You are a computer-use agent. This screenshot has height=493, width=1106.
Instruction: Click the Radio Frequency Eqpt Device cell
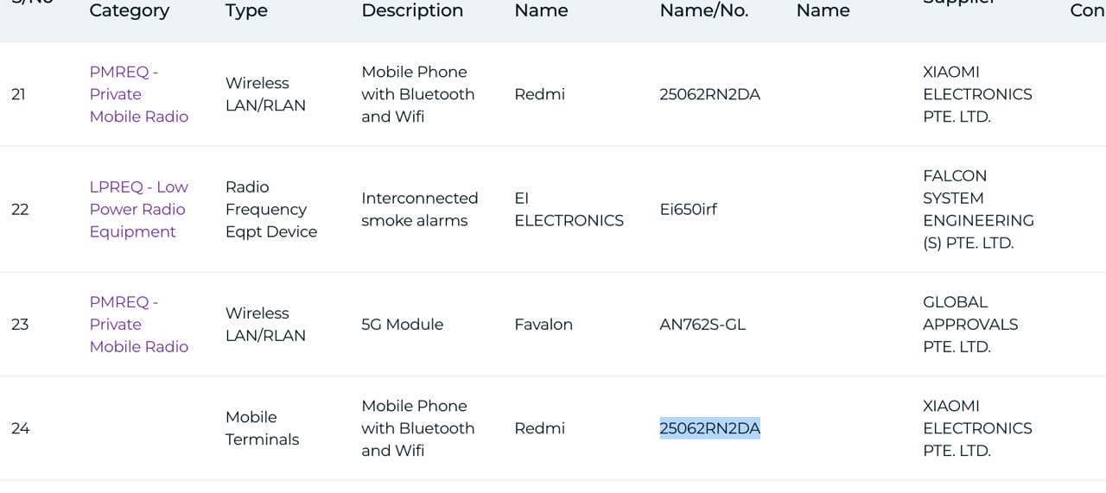click(x=270, y=209)
